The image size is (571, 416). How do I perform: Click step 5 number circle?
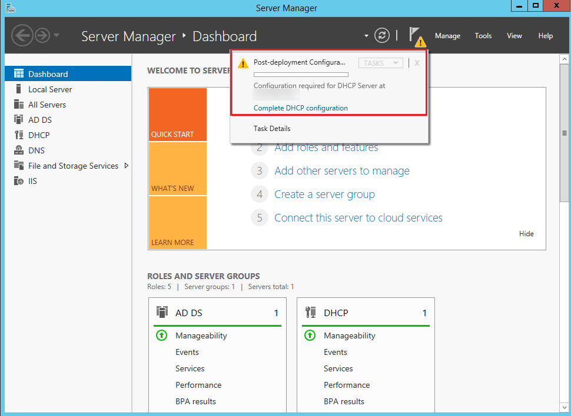click(x=259, y=217)
